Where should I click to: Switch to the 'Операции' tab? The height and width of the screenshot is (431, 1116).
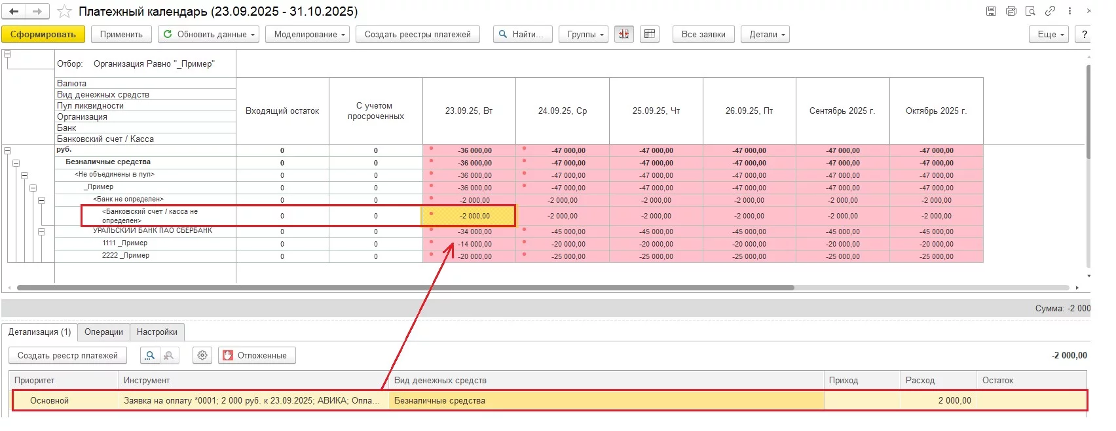103,332
